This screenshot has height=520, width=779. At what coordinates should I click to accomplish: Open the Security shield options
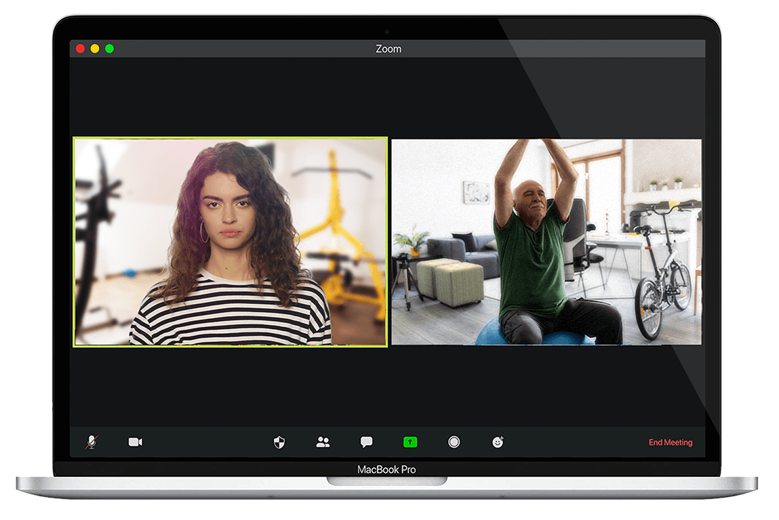point(279,442)
